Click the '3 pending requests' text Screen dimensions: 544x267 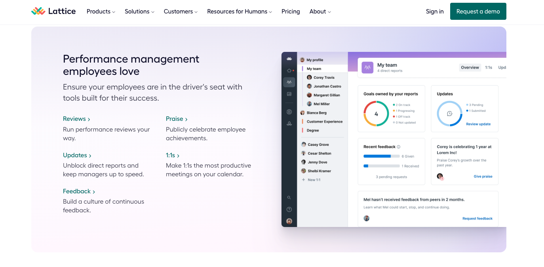pos(391,177)
